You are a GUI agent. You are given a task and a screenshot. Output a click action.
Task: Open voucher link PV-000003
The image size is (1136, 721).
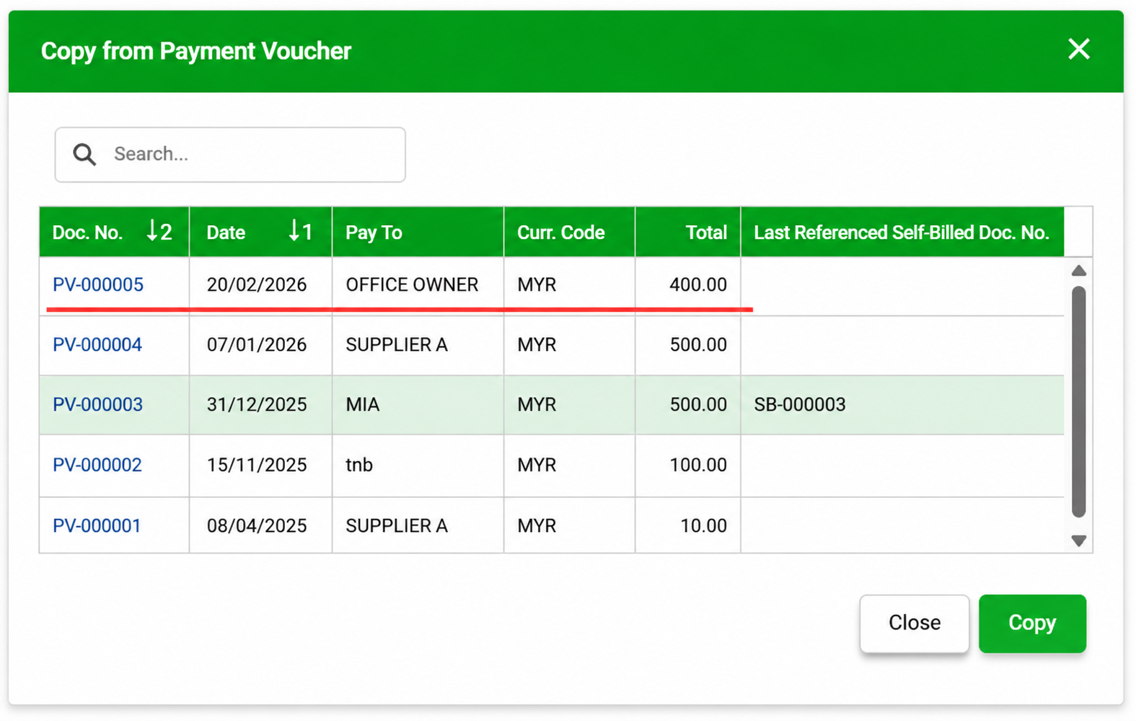pyautogui.click(x=97, y=404)
